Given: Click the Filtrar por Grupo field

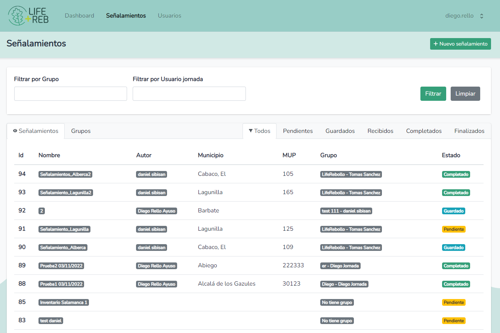Looking at the screenshot, I should point(71,94).
